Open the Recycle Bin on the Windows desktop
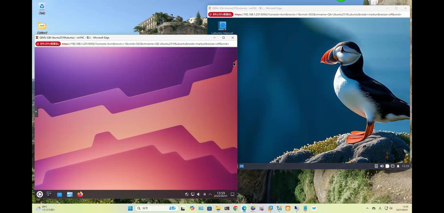This screenshot has height=213, width=444. [x=42, y=8]
